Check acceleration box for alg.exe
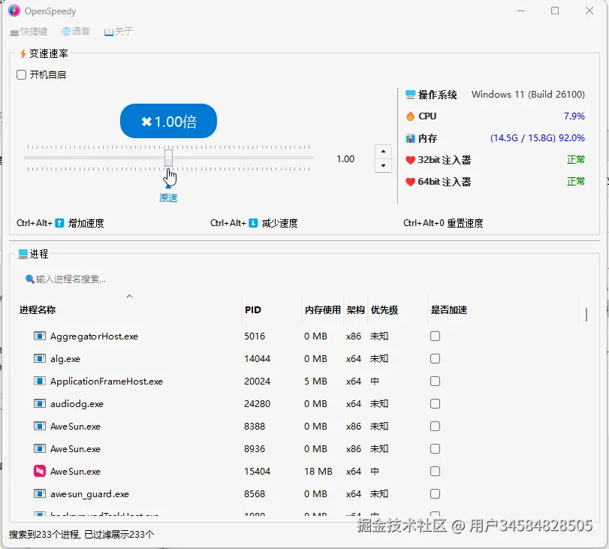609x549 pixels. (435, 359)
